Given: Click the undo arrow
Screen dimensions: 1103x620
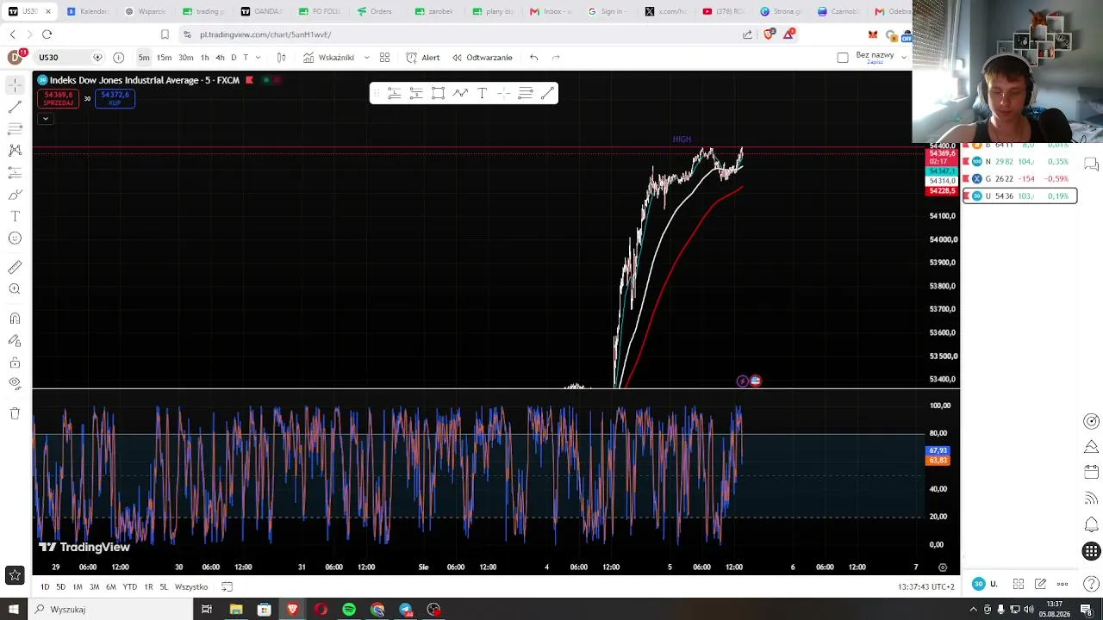Looking at the screenshot, I should point(534,58).
